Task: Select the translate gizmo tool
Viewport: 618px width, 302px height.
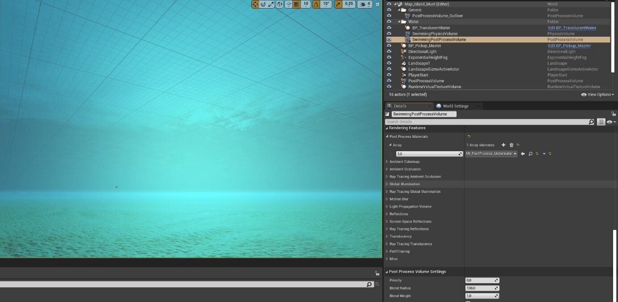Action: point(255,4)
